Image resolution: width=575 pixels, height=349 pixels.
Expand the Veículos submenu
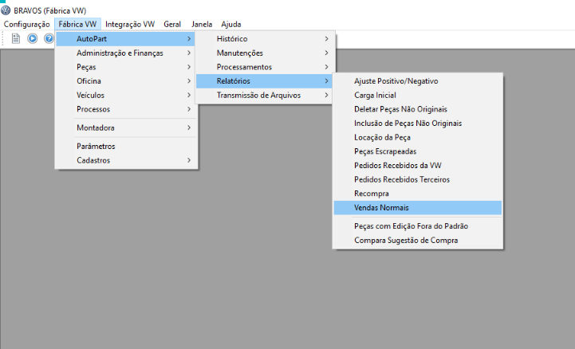(x=126, y=95)
